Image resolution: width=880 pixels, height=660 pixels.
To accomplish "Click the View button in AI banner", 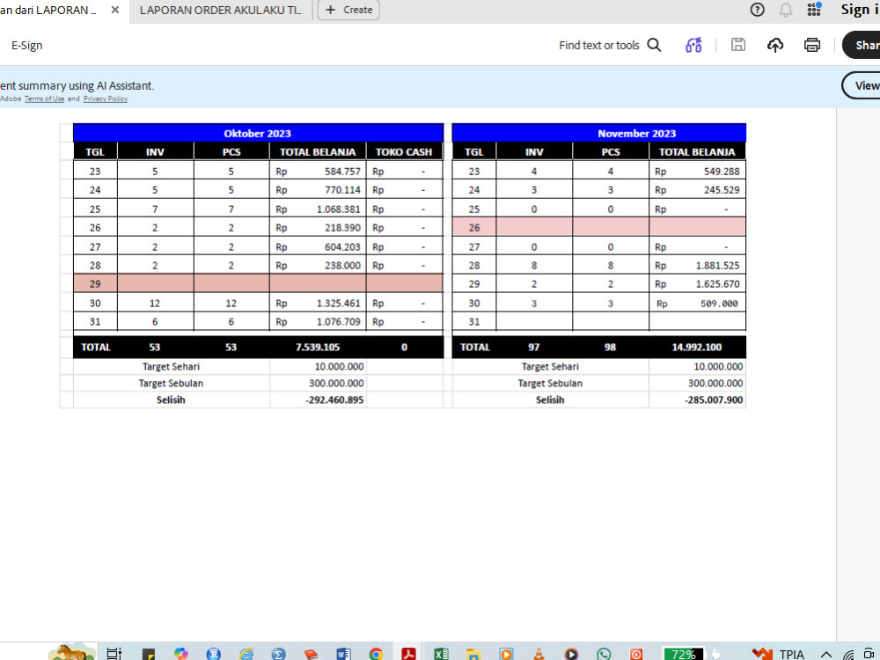I will pos(862,85).
